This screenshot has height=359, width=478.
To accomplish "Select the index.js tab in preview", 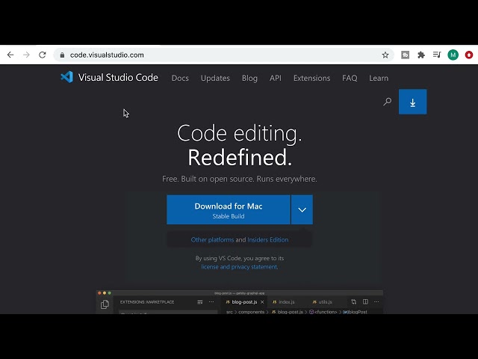I will [284, 302].
